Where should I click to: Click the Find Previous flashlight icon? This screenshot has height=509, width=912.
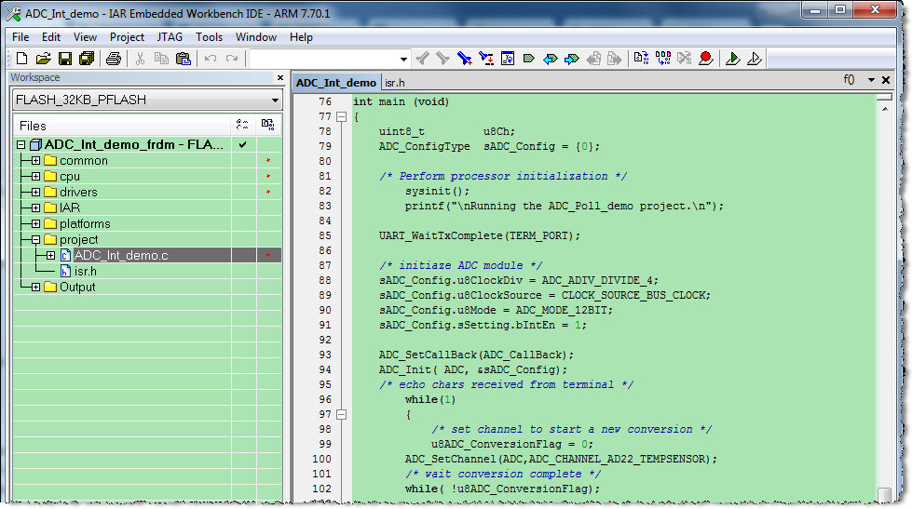[422, 59]
